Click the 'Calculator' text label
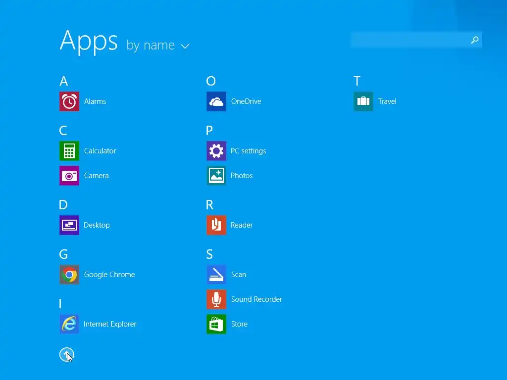The width and height of the screenshot is (507, 380). 100,151
